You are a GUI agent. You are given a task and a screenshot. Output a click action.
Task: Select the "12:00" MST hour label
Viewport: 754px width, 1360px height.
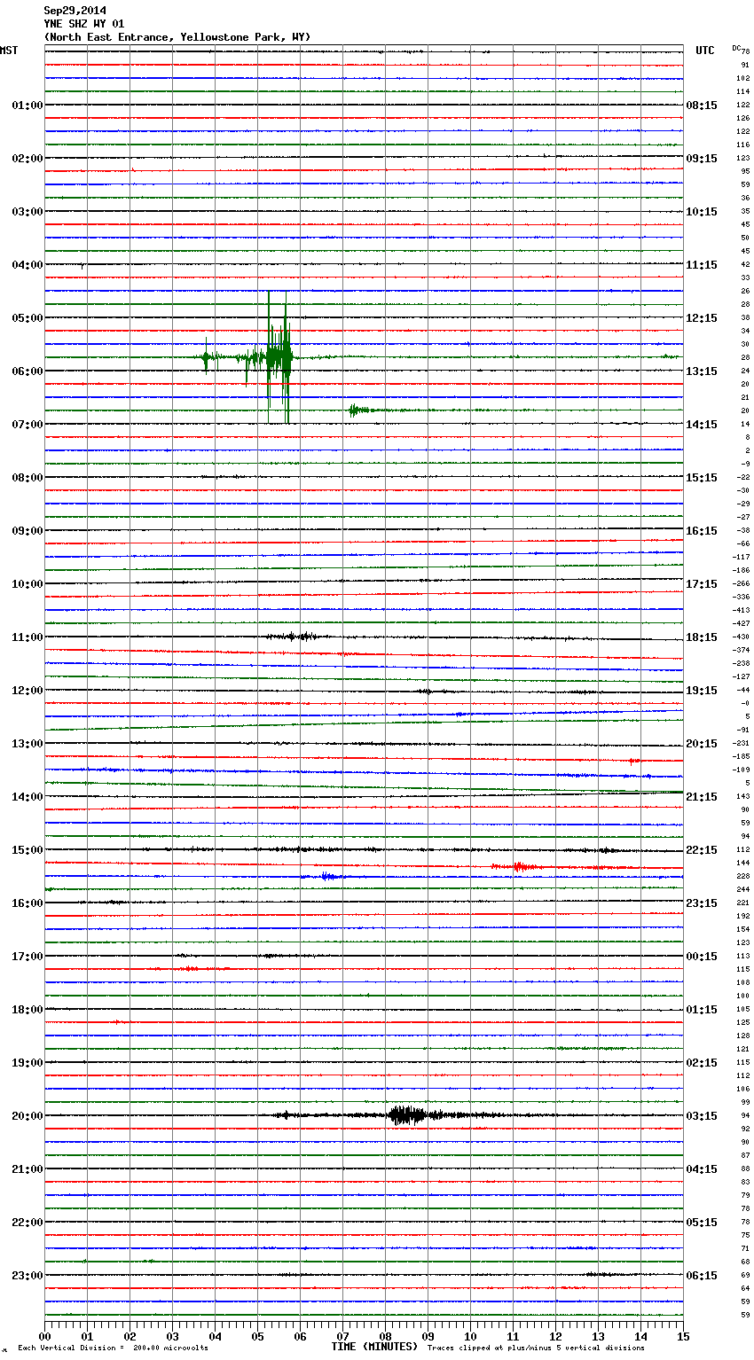point(27,691)
